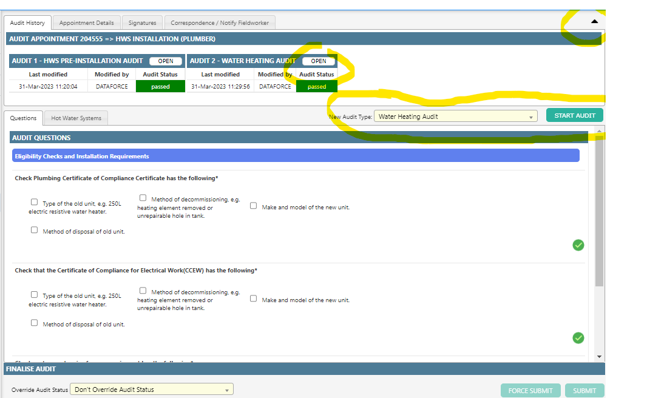This screenshot has height=398, width=647.
Task: Open the New Audit Type dropdown
Action: (455, 116)
